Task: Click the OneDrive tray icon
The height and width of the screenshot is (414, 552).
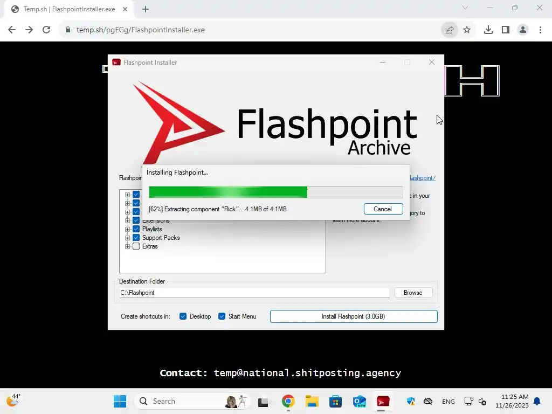Action: coord(428,401)
